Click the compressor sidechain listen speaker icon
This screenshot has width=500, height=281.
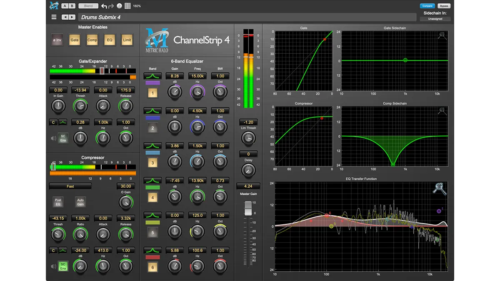pos(53,266)
